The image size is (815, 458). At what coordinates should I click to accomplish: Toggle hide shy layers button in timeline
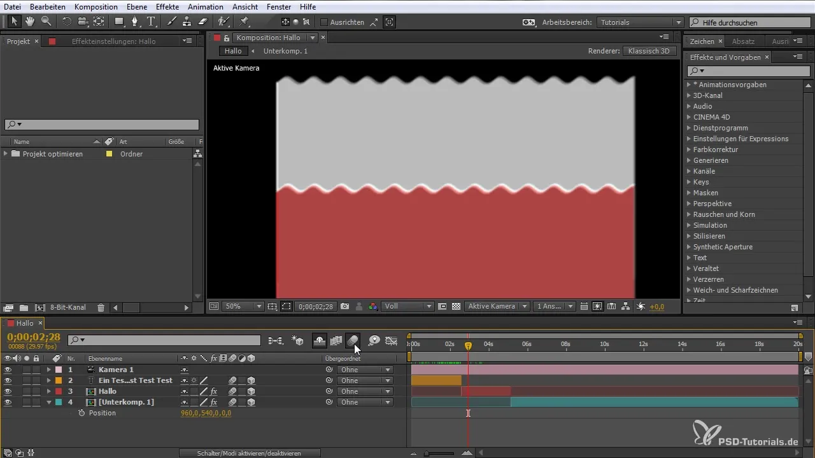[x=320, y=341]
